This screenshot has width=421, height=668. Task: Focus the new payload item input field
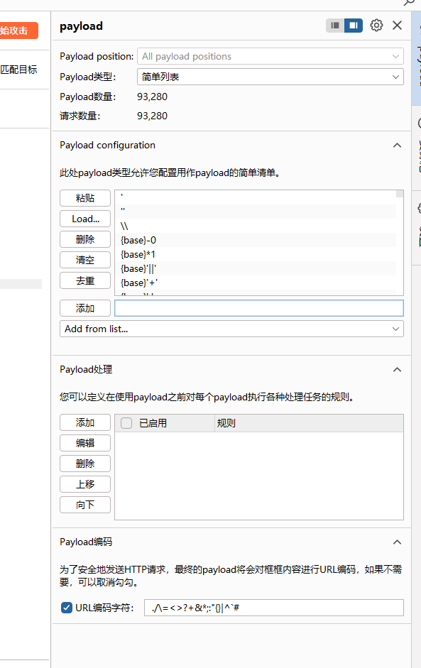pyautogui.click(x=258, y=308)
